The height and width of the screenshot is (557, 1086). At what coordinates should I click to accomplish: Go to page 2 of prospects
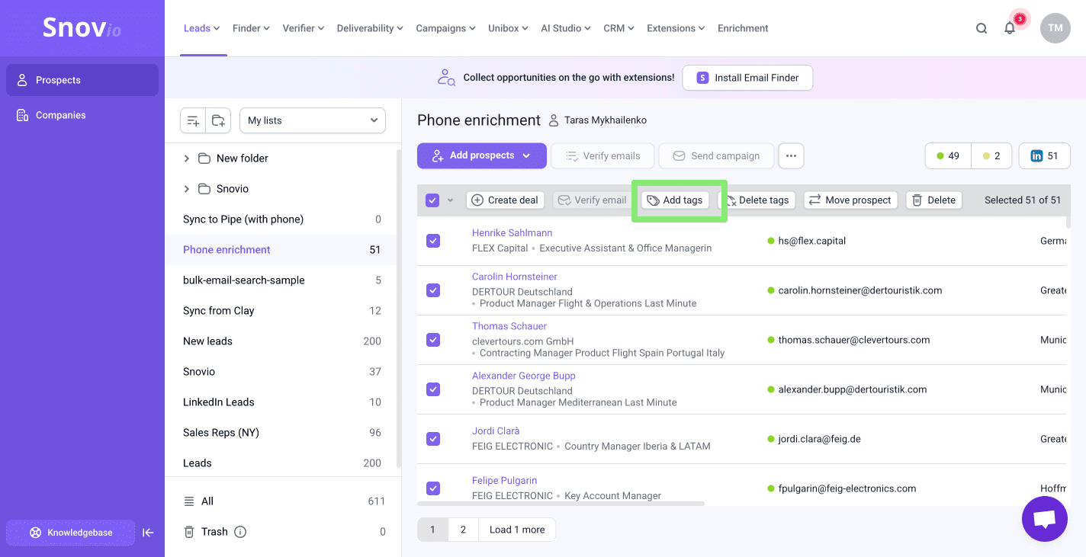[463, 530]
